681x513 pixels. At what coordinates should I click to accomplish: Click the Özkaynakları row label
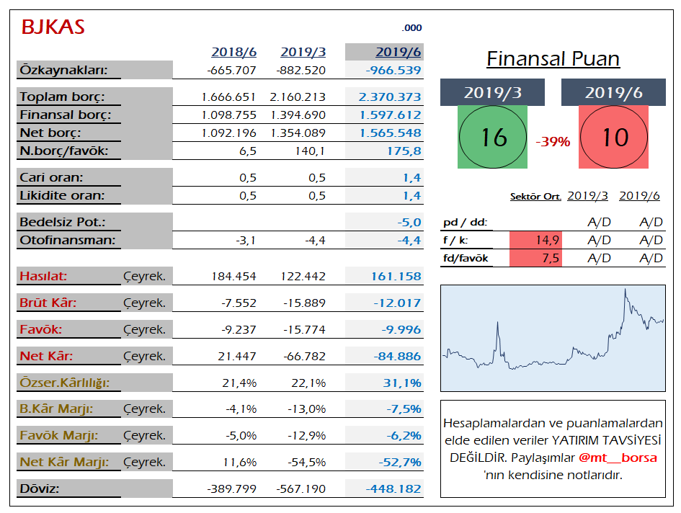tap(64, 70)
